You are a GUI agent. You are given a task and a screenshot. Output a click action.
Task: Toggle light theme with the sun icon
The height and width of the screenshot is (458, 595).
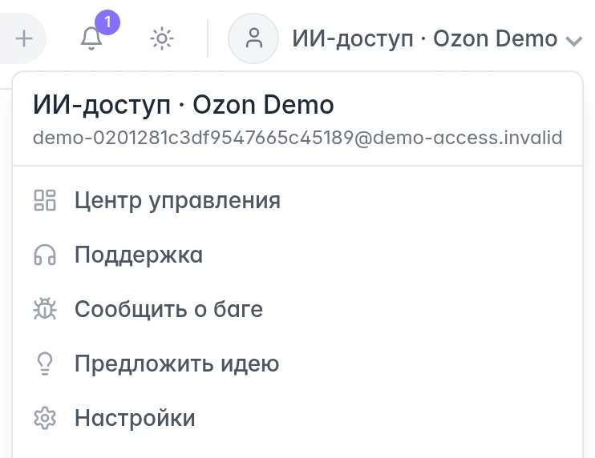point(162,38)
